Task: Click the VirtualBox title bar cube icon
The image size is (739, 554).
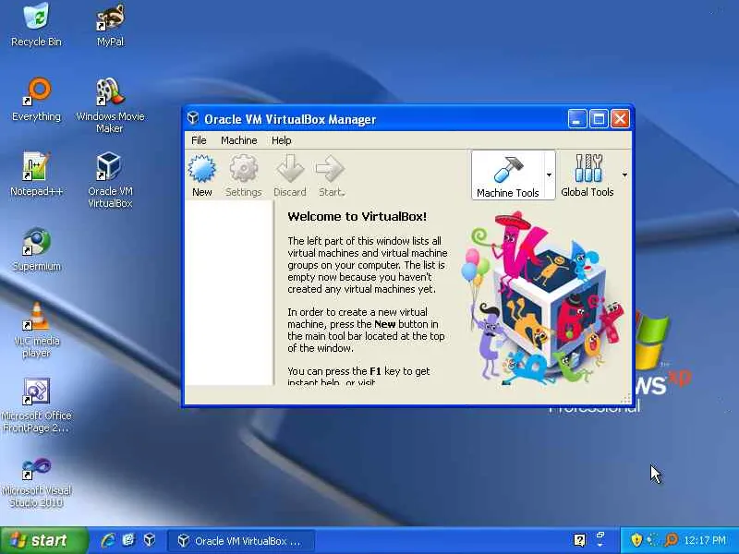Action: [x=193, y=118]
